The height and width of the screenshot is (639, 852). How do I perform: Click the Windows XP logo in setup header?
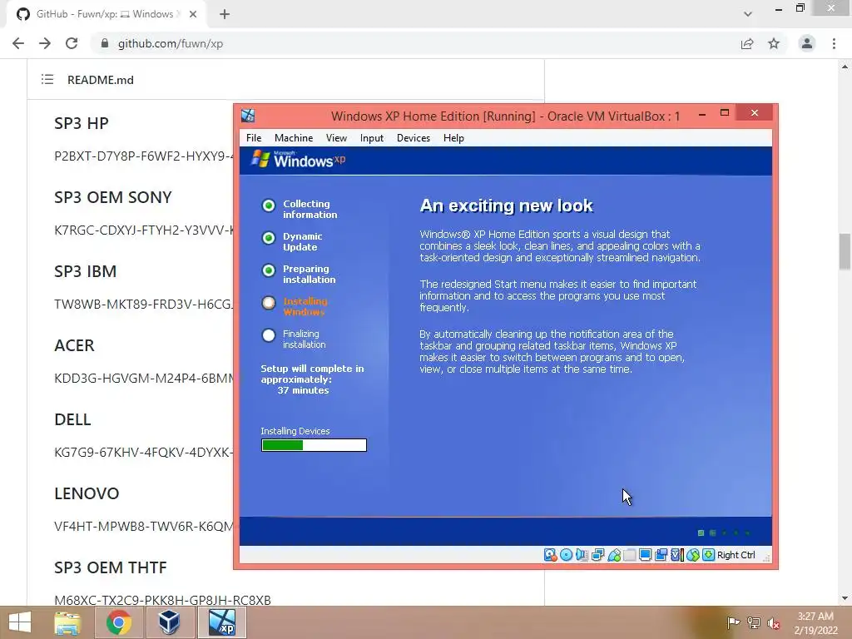[x=299, y=159]
